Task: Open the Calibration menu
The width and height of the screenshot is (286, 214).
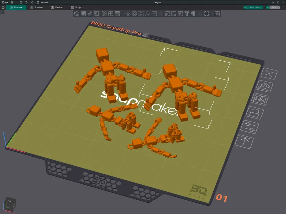Action: pos(43,2)
